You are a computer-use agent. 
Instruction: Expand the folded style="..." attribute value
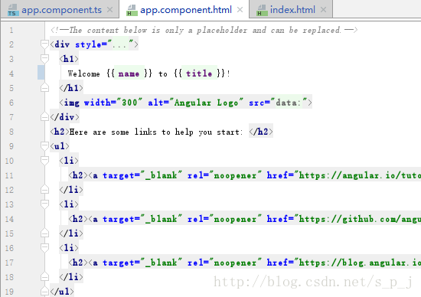coord(120,44)
